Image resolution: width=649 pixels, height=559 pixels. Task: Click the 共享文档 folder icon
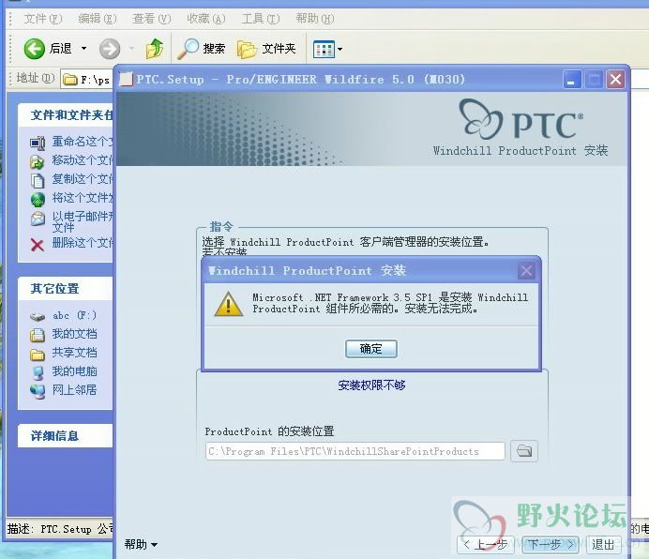(38, 355)
